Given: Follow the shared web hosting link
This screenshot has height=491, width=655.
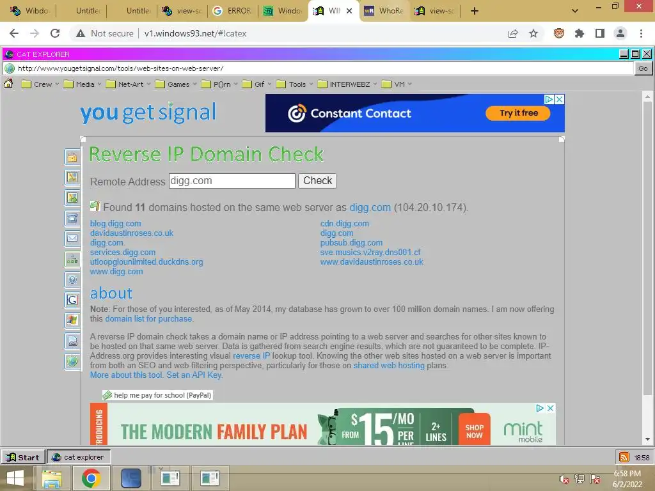Looking at the screenshot, I should pyautogui.click(x=389, y=365).
